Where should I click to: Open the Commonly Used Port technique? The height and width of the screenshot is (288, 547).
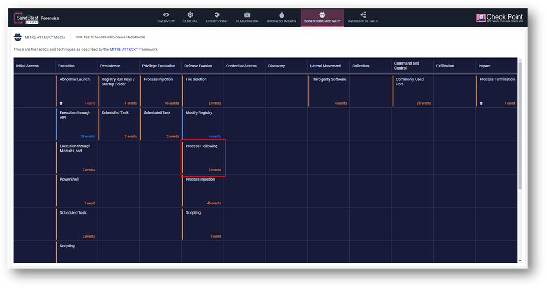coord(413,91)
